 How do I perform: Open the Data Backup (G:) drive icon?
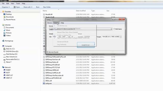[4, 54]
